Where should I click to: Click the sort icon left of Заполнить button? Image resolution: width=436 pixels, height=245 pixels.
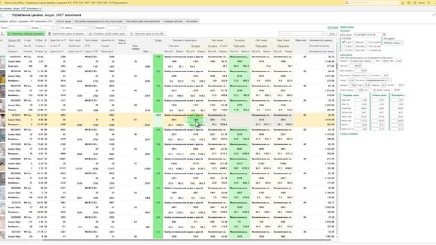(3, 33)
